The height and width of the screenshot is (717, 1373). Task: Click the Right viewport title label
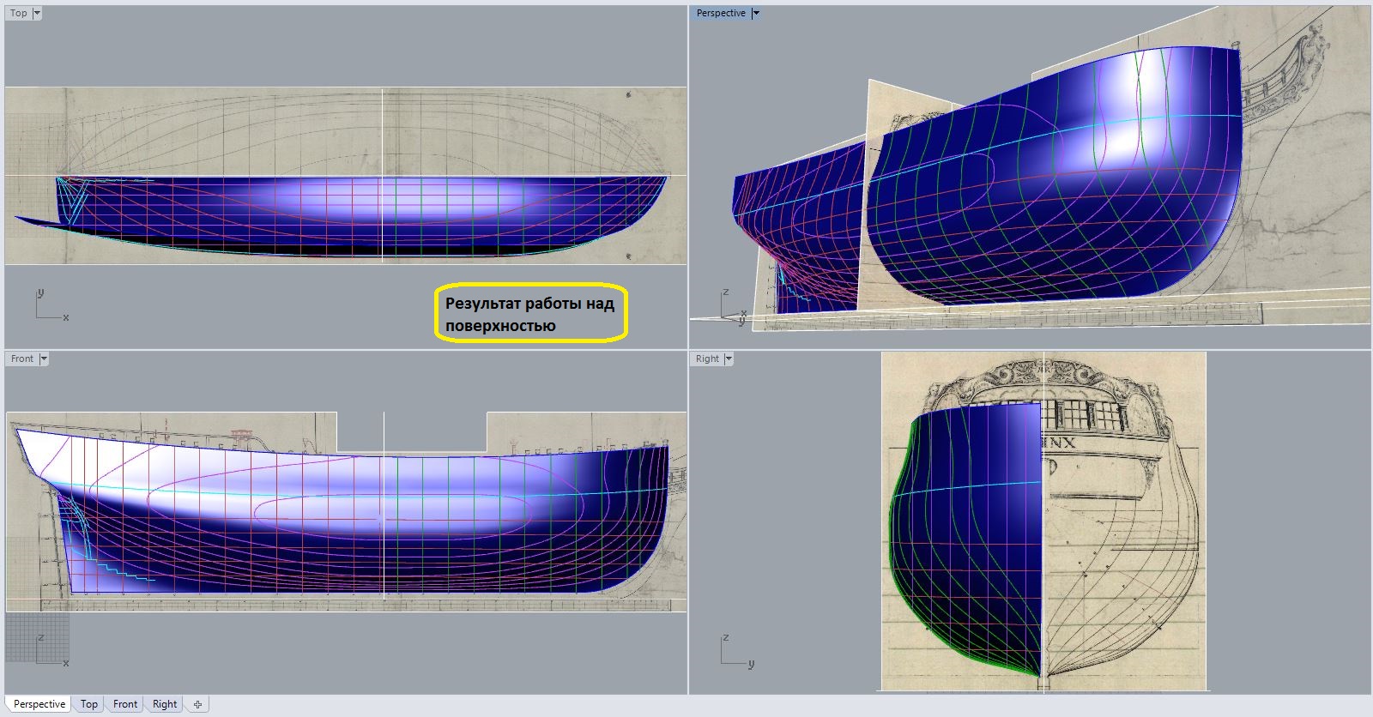click(x=707, y=359)
